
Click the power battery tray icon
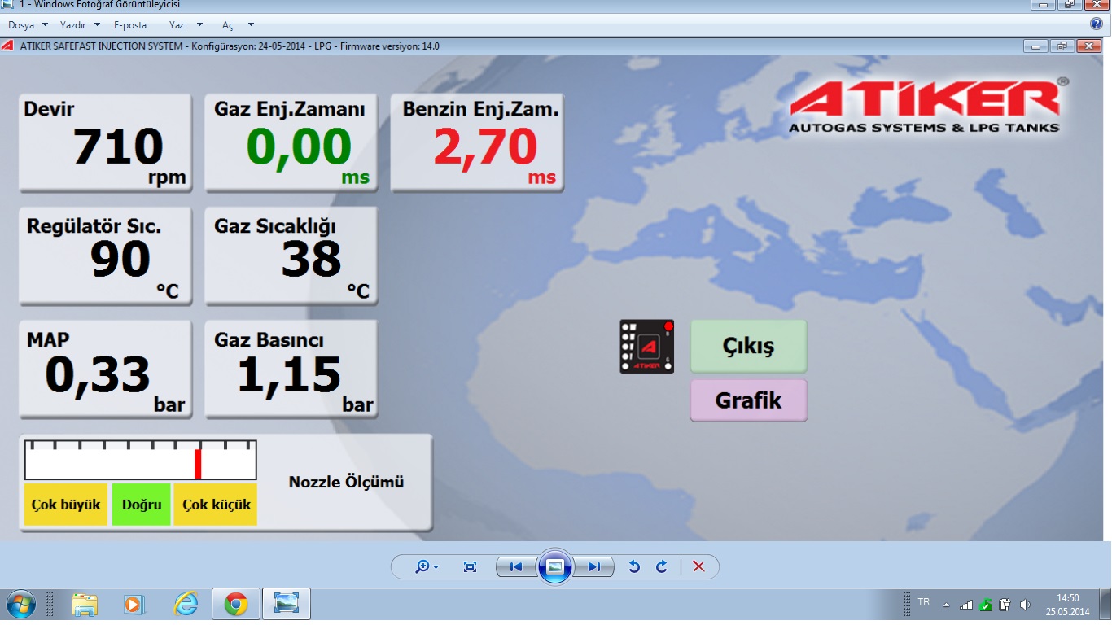[1005, 605]
